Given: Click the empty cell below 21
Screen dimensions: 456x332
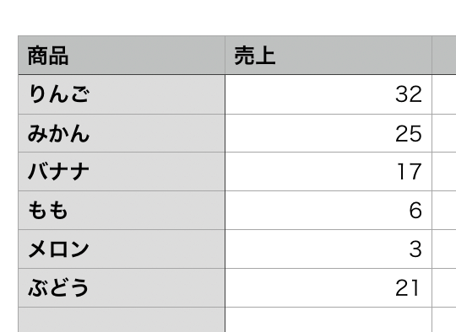Looking at the screenshot, I should [x=328, y=319].
